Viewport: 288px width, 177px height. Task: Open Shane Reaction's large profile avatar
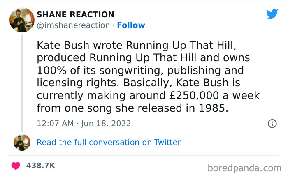point(22,20)
